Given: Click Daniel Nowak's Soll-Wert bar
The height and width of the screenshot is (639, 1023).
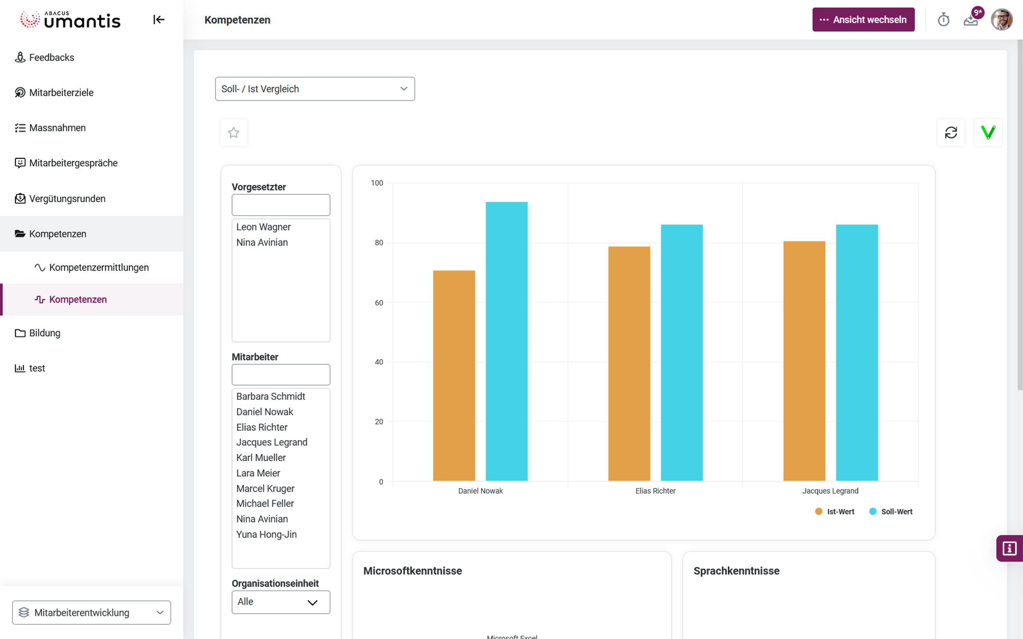Looking at the screenshot, I should click(506, 342).
